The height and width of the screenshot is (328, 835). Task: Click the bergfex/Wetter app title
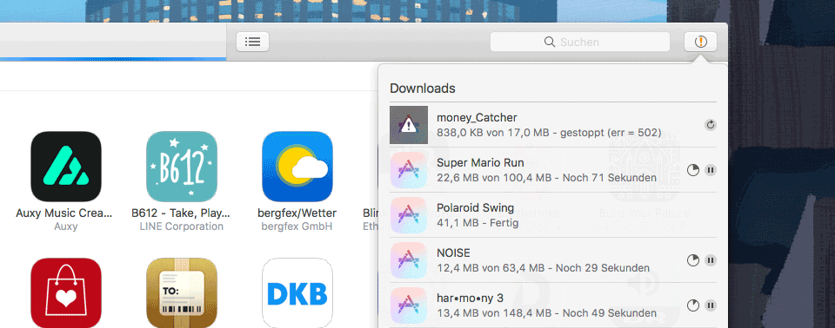[x=297, y=213]
